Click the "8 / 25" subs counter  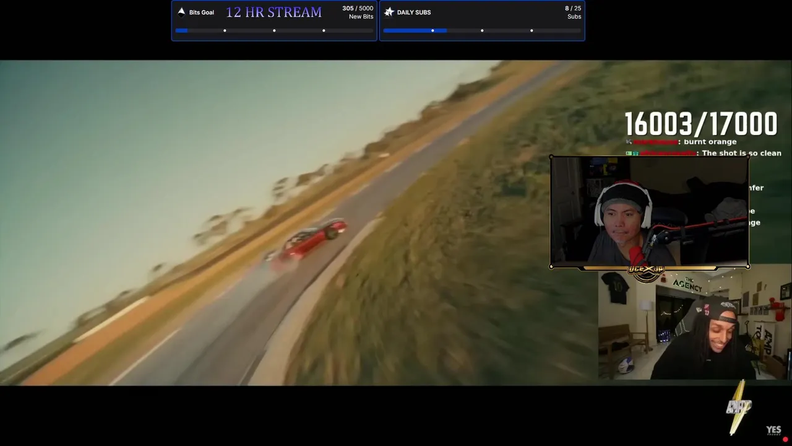[573, 9]
